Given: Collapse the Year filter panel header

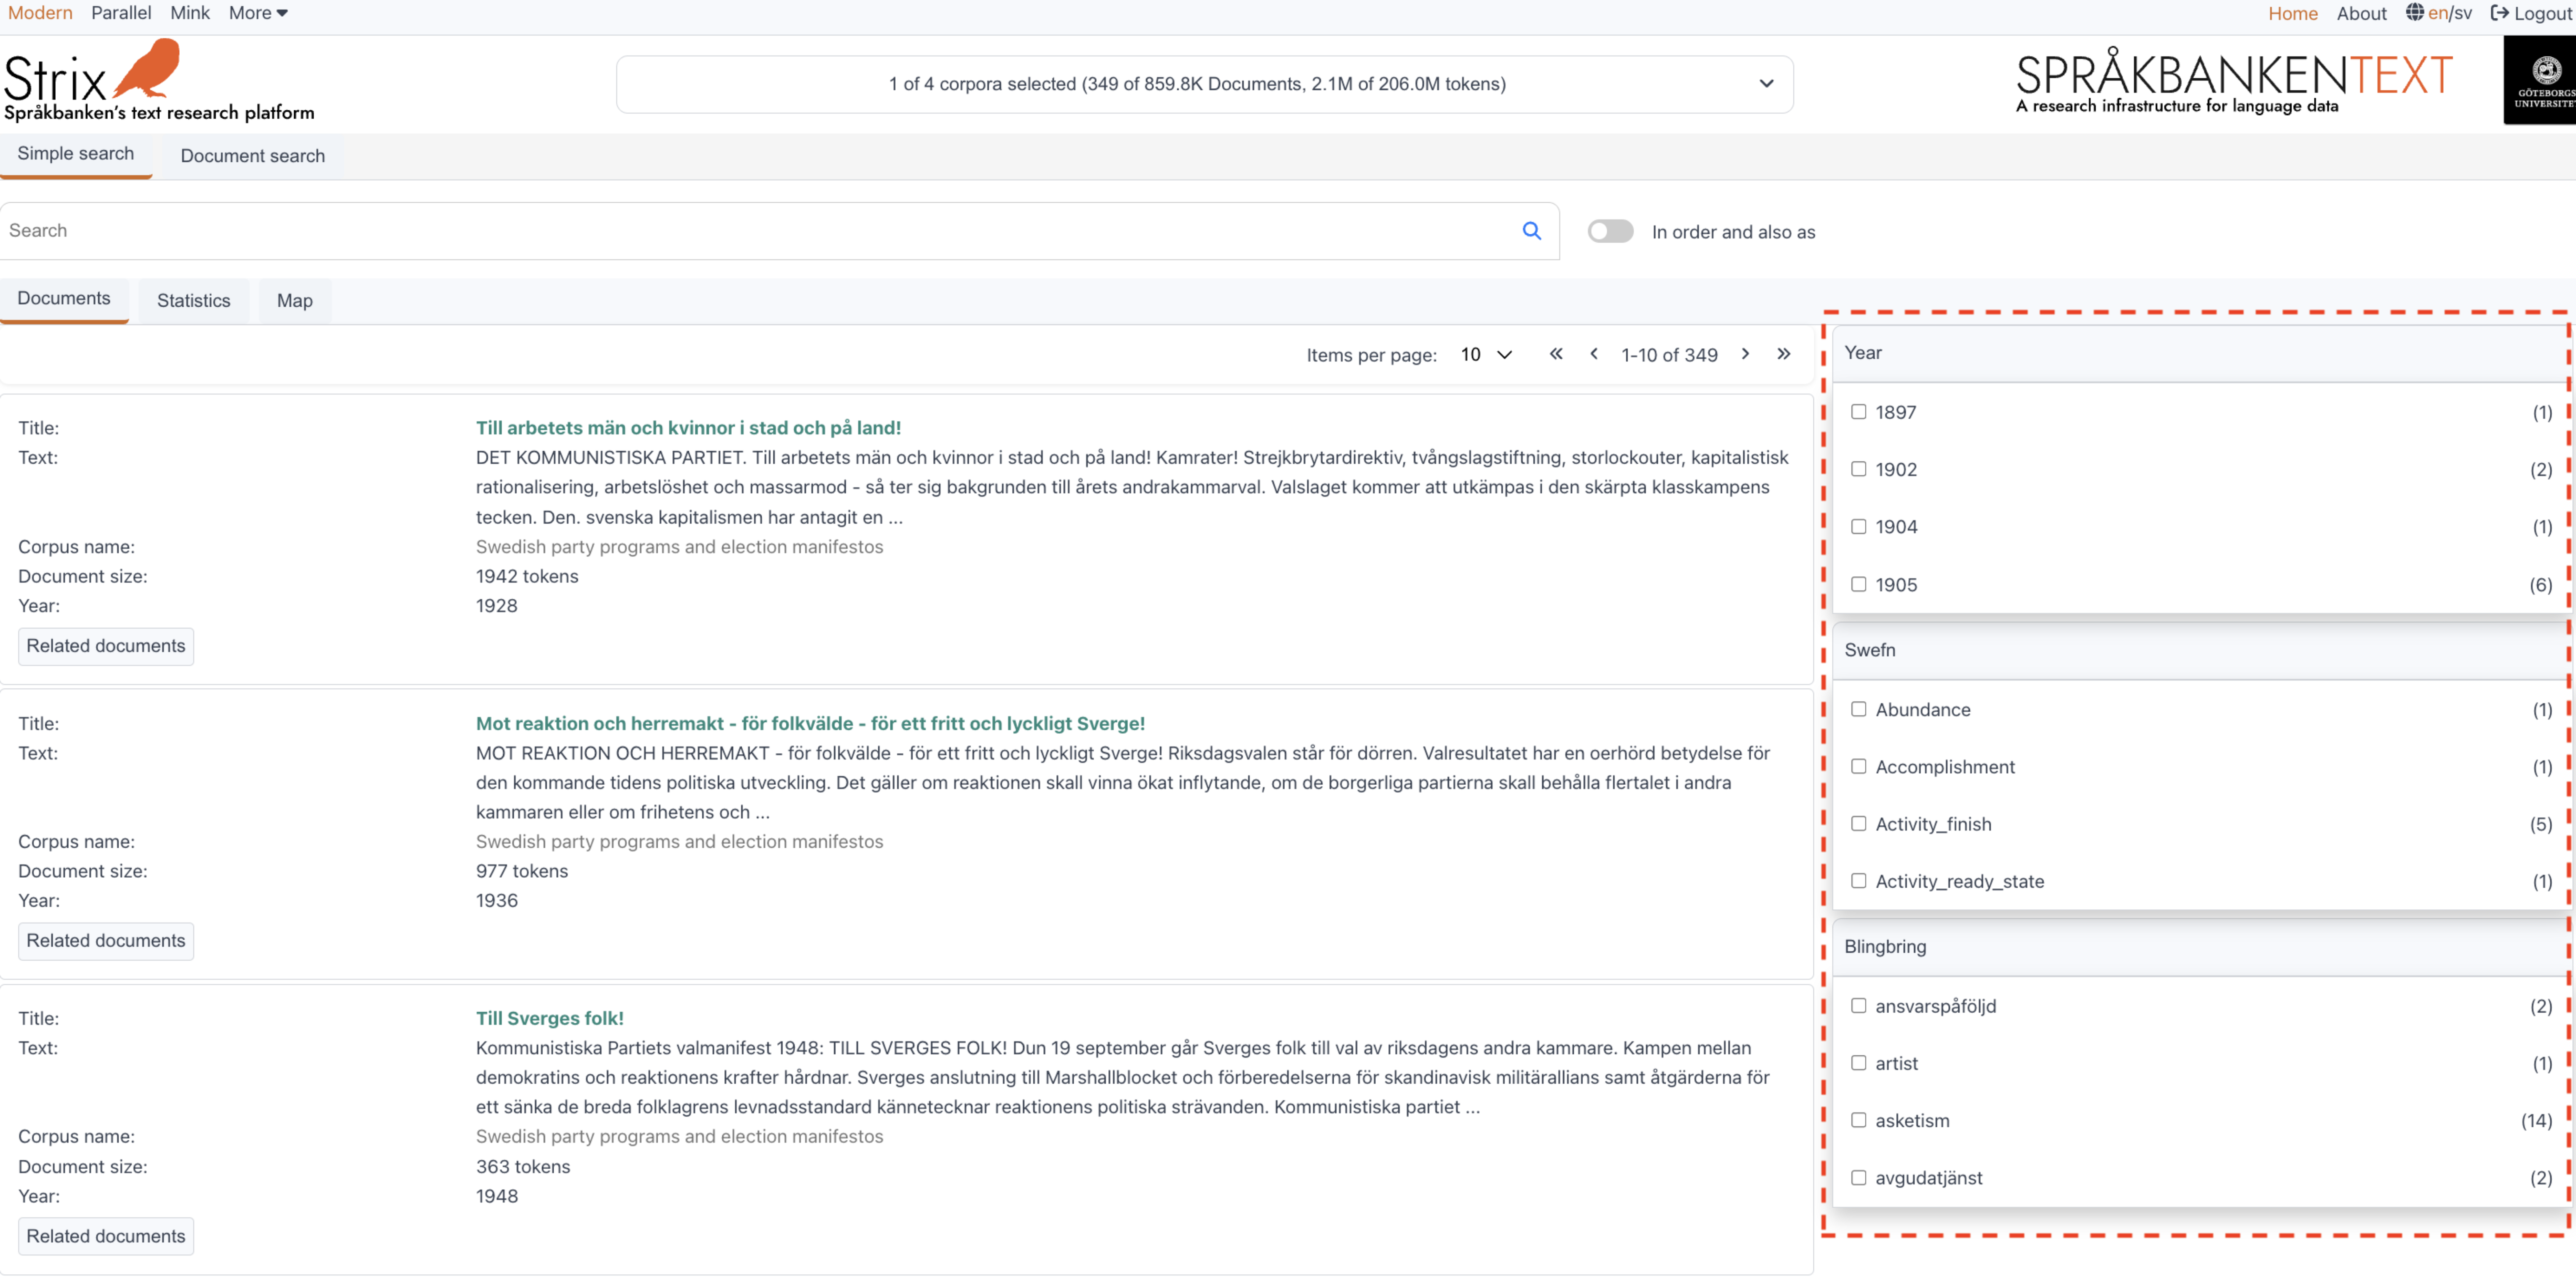Looking at the screenshot, I should (x=2199, y=353).
